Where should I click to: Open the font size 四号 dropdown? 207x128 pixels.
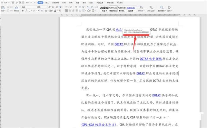point(42,7)
